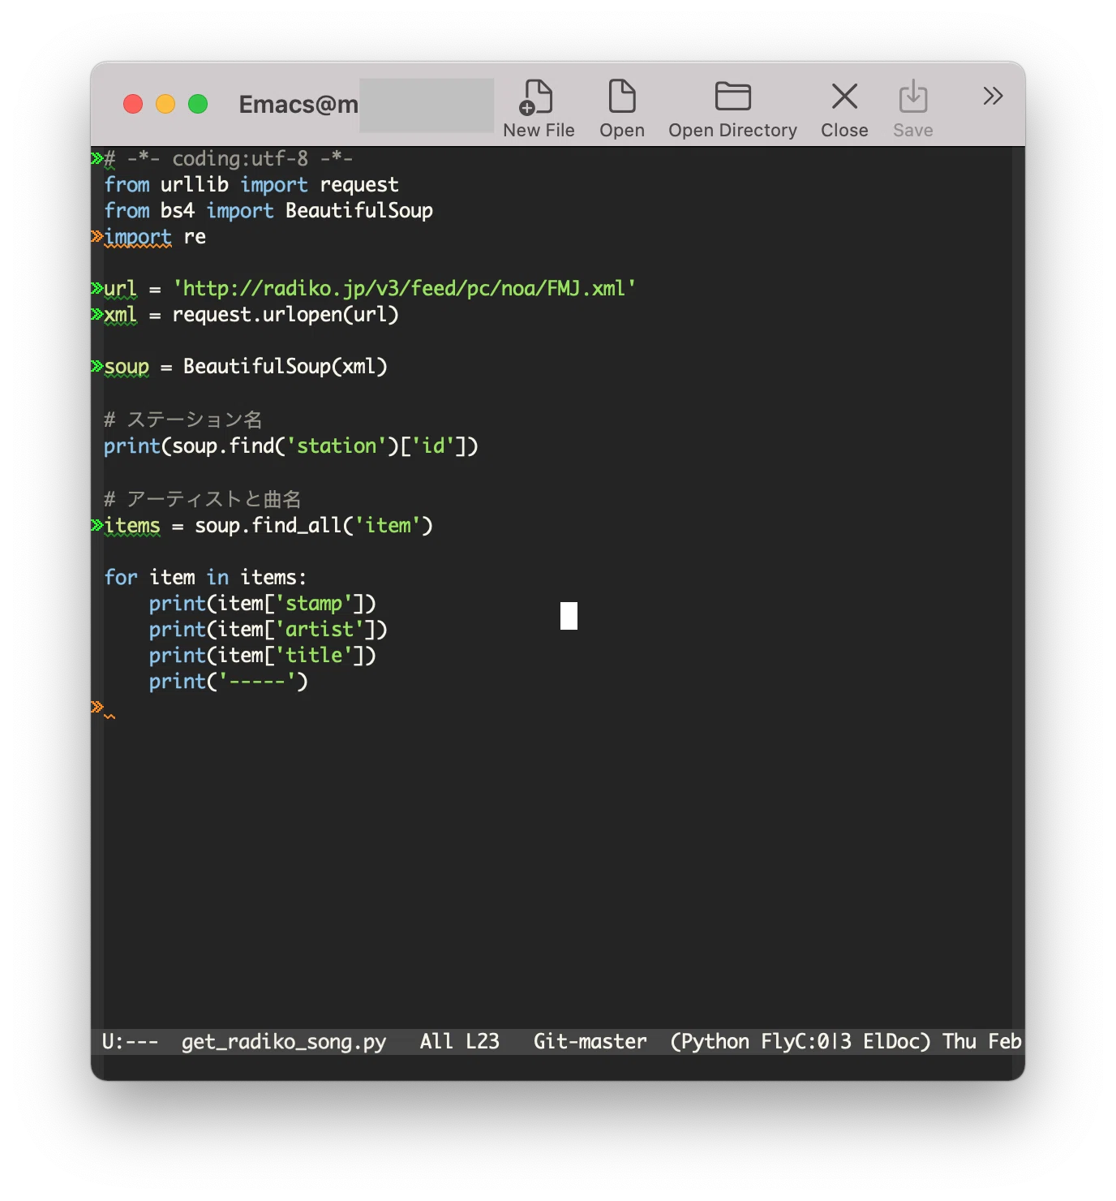Click the Open file toolbar icon
Screen dimensions: 1116x1201
click(621, 97)
